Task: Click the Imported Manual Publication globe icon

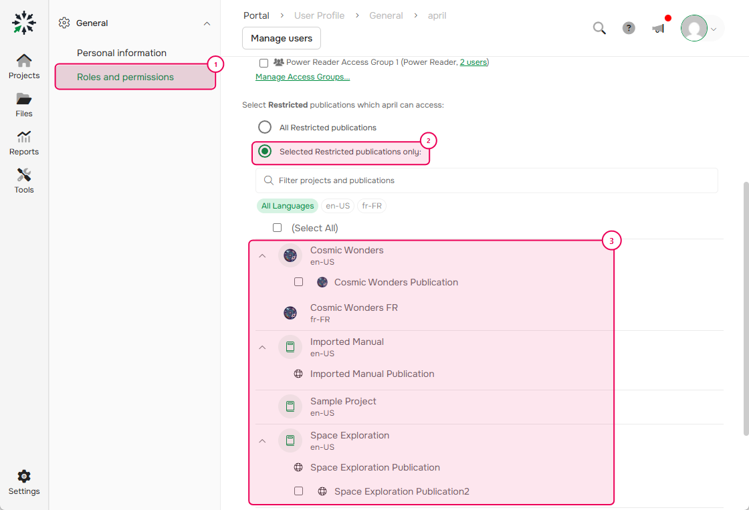Action: (298, 374)
